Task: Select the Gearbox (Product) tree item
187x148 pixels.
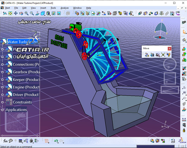Action: point(26,72)
